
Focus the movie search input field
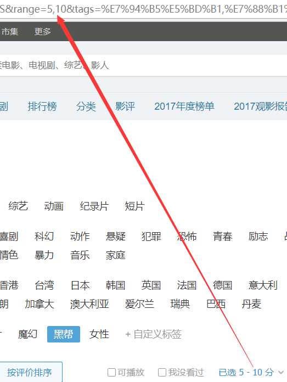144,65
